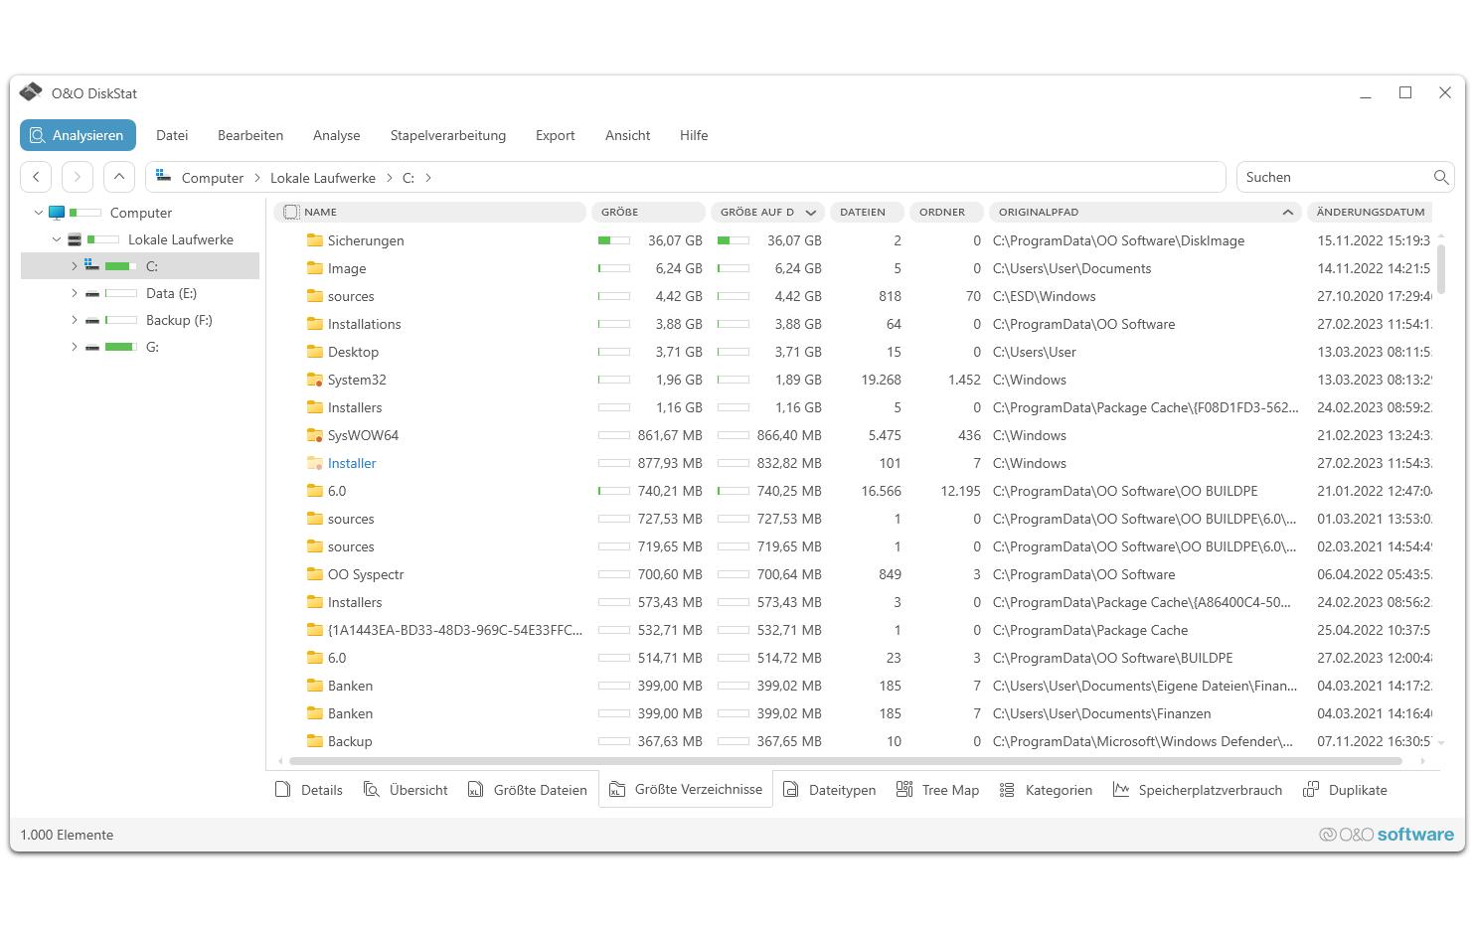The height and width of the screenshot is (927, 1475).
Task: Click the magnifier search icon
Action: (1441, 177)
